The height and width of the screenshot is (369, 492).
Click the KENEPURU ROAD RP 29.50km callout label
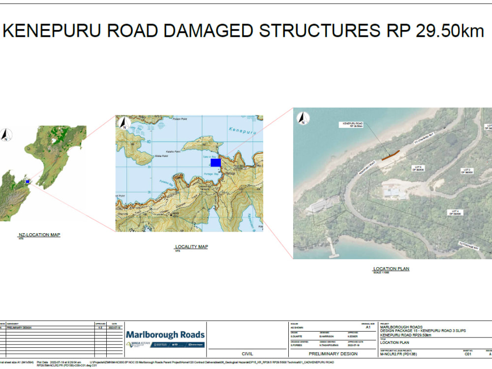352,123
